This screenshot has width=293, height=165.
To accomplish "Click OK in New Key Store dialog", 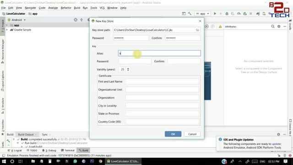I will 173,134.
